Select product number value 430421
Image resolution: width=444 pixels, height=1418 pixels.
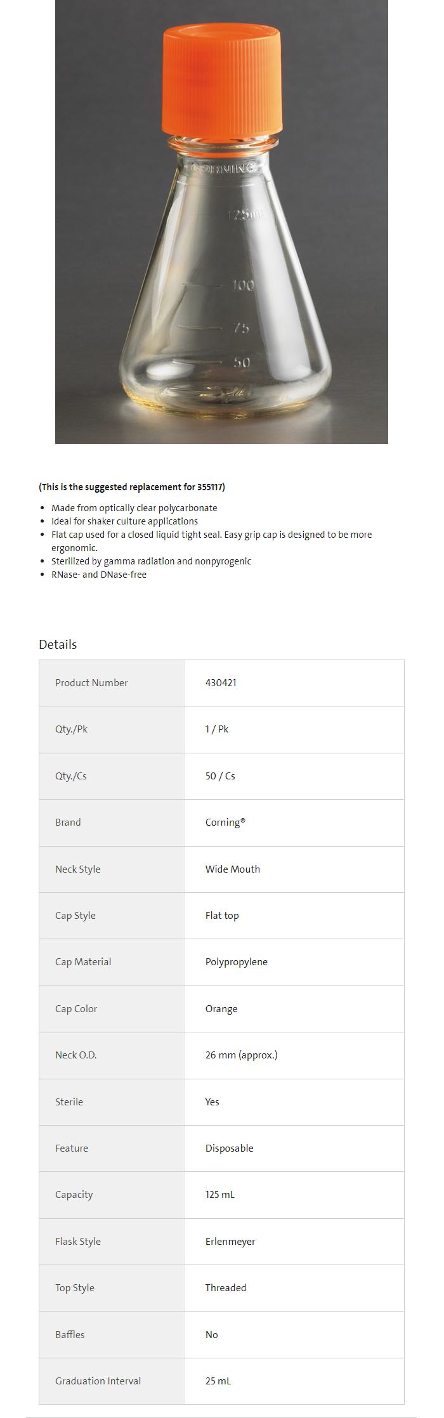click(221, 683)
